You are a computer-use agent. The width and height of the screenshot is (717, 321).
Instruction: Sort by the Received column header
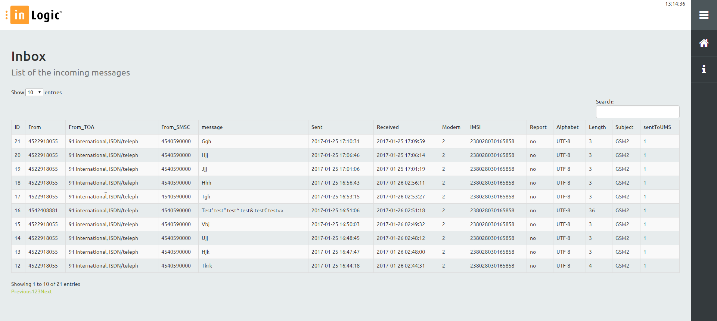pyautogui.click(x=388, y=127)
